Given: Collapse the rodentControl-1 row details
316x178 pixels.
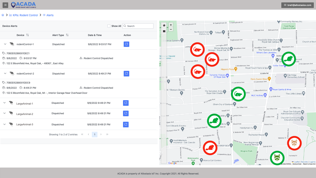Looking at the screenshot, I should 4,44.
